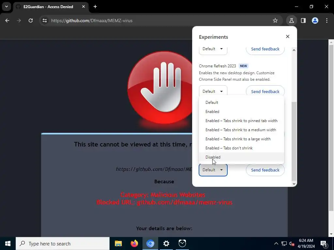Click the muted volume tray icon
This screenshot has width=334, height=250.
[292, 243]
